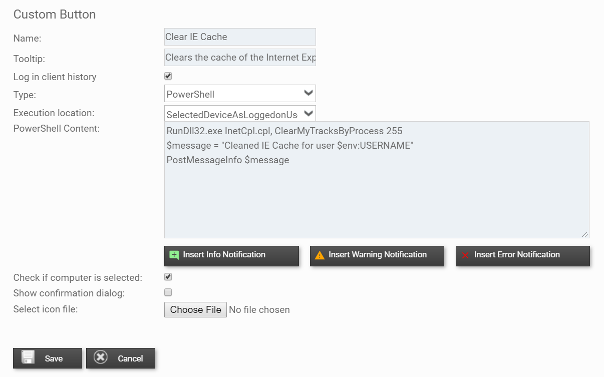This screenshot has height=377, width=604.
Task: Click the 'Execution location:' label
Action: tap(54, 113)
